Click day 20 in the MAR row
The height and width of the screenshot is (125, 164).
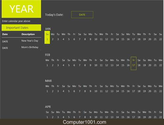(x=150, y=91)
